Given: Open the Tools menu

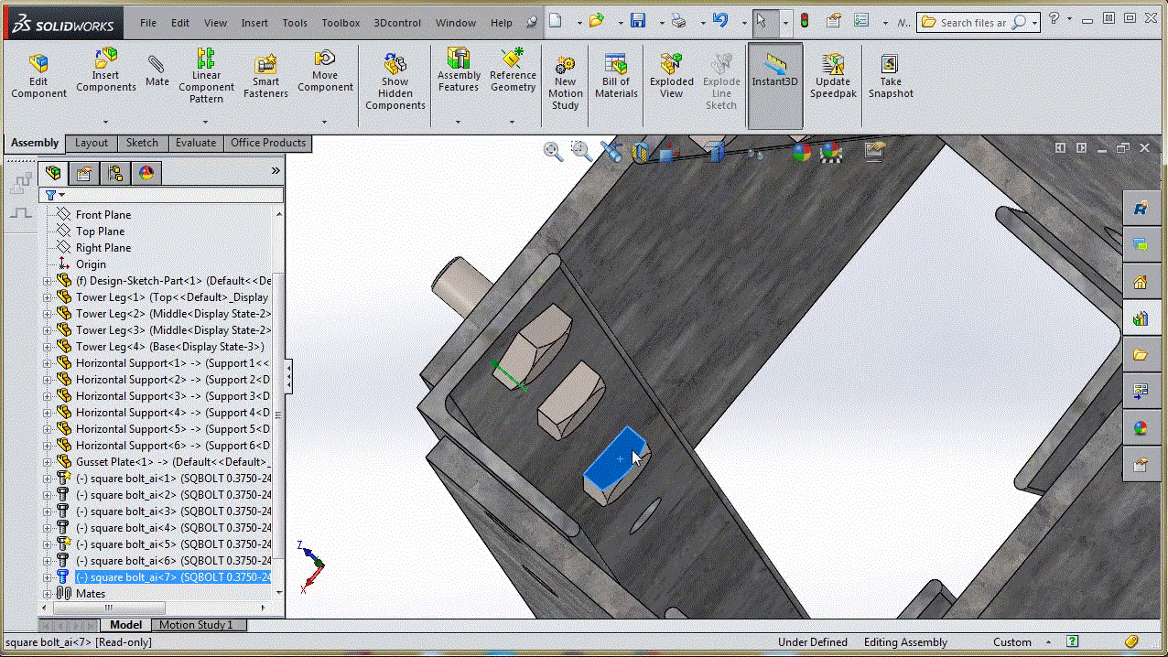Looking at the screenshot, I should (295, 23).
